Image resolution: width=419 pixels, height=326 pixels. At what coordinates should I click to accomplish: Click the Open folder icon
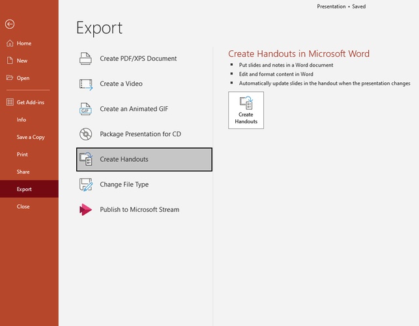point(10,78)
